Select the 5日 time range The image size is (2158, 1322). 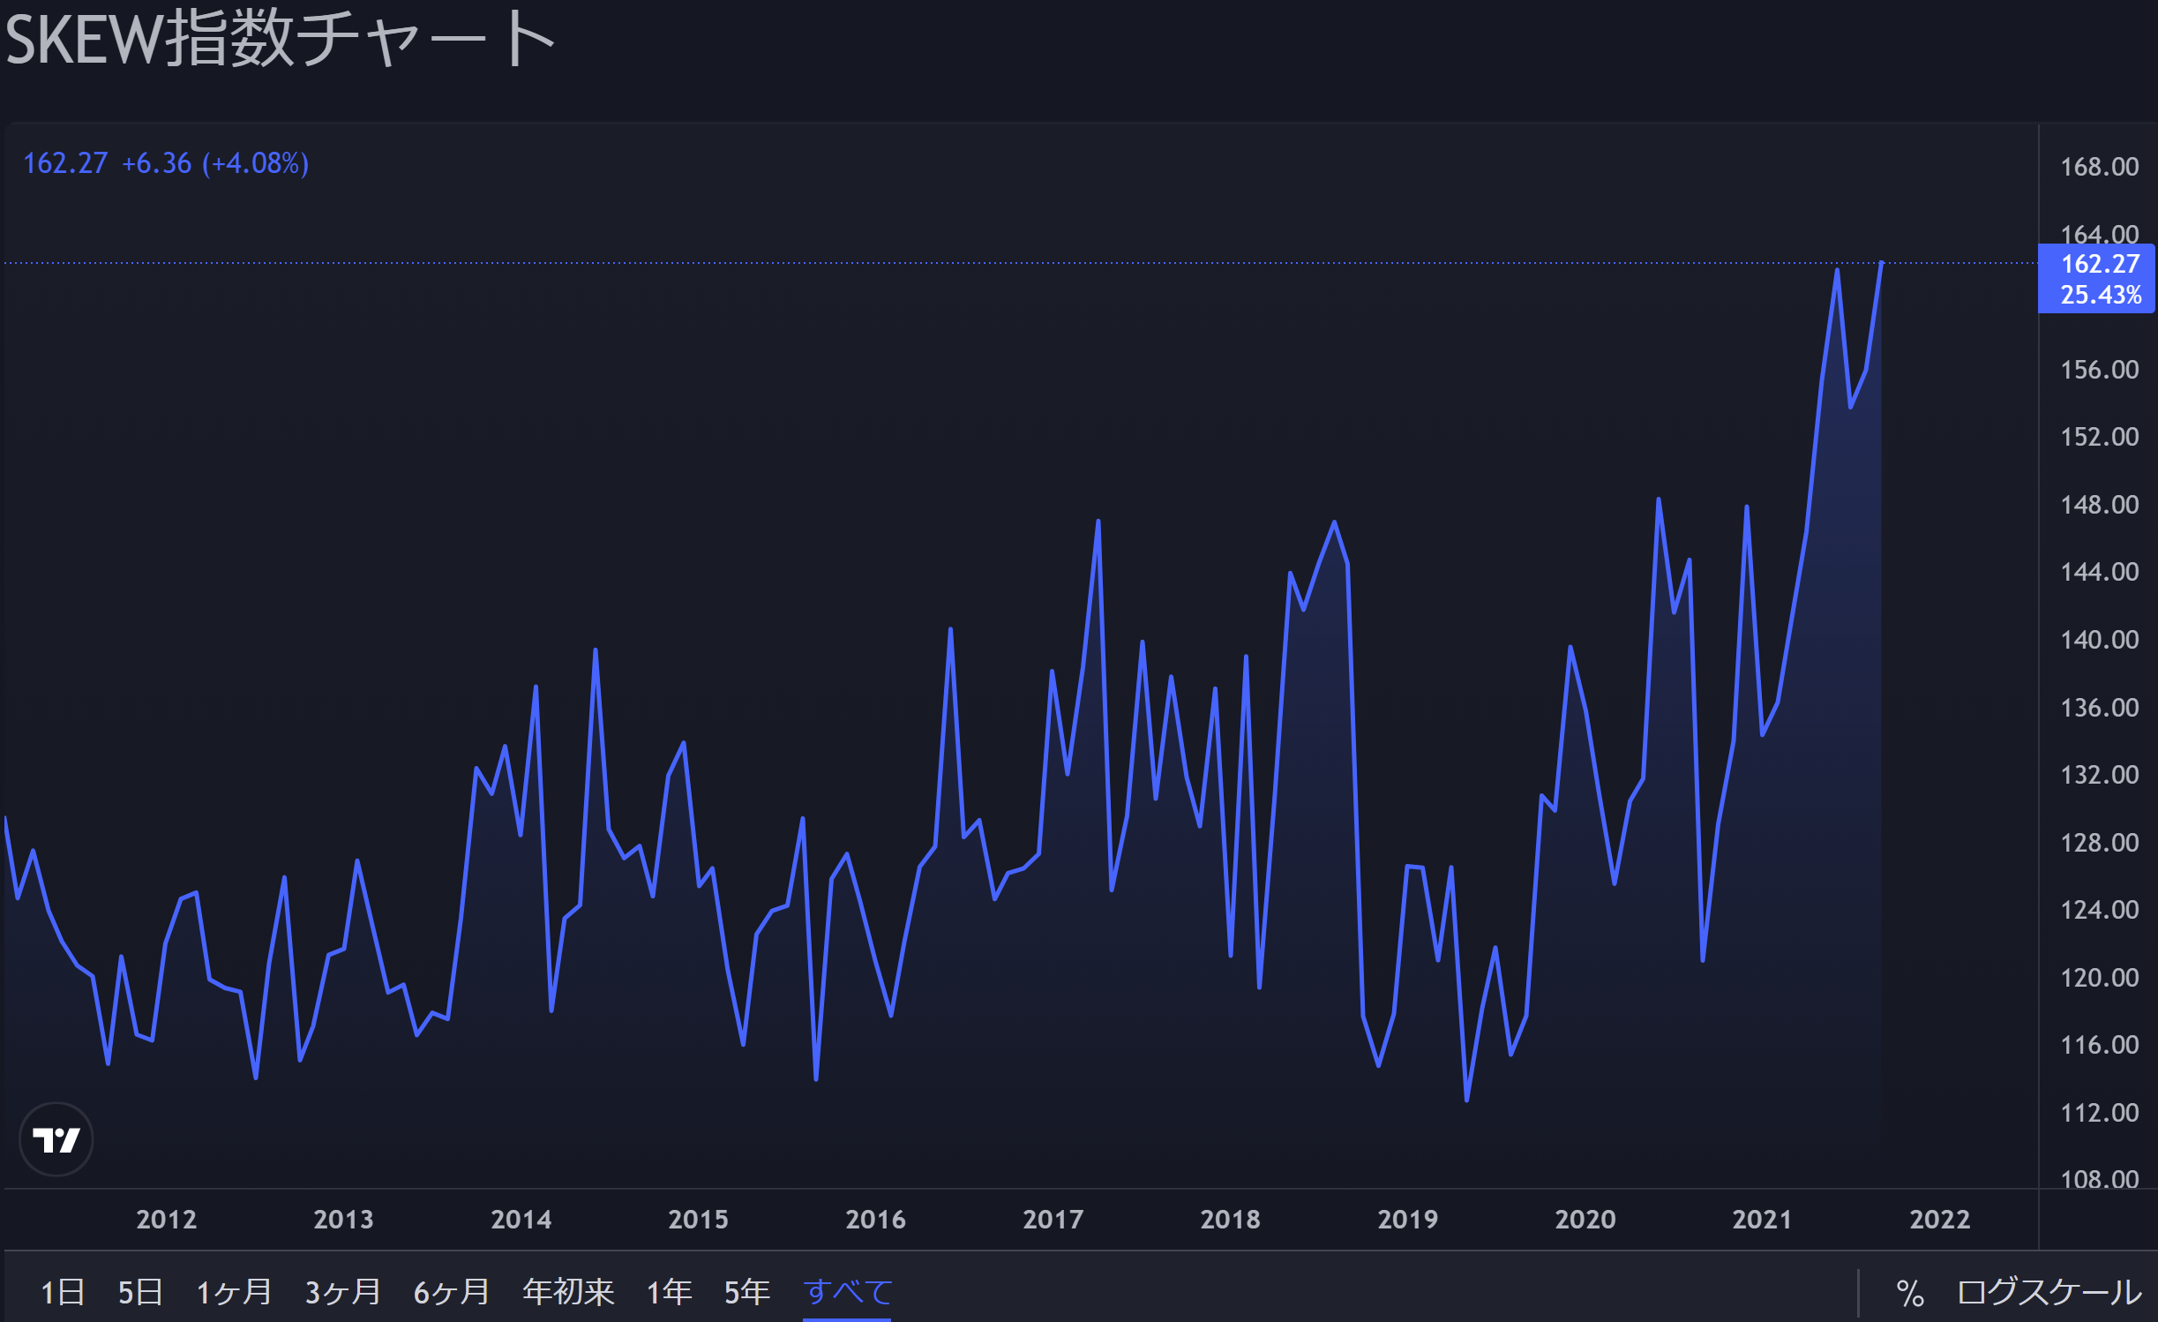140,1292
